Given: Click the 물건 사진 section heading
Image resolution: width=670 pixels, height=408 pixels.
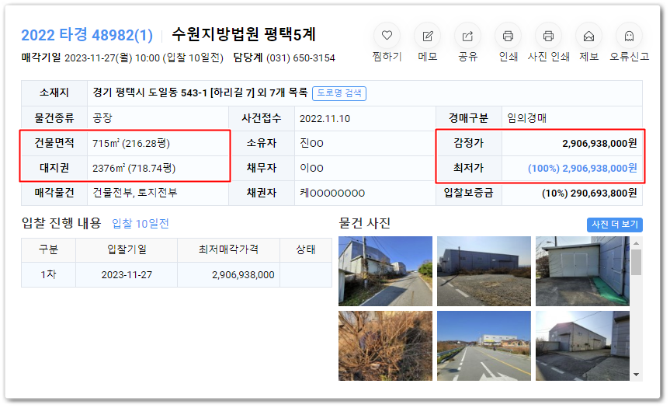Looking at the screenshot, I should pos(364,223).
